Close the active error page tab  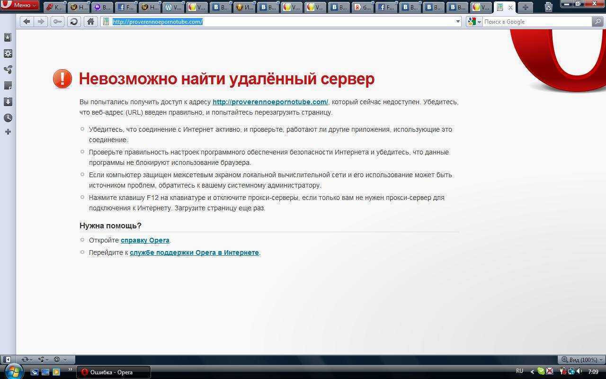[510, 8]
